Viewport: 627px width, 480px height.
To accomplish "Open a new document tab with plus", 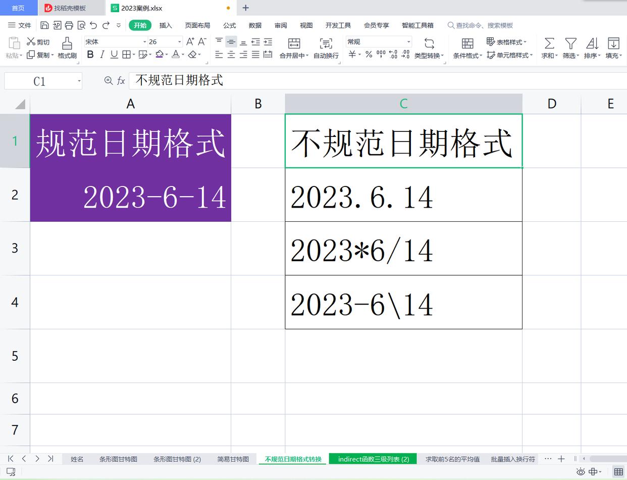I will coord(246,8).
